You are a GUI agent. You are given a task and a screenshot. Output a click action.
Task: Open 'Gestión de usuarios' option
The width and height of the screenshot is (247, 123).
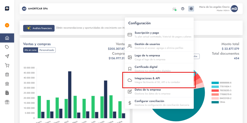[x=159, y=46]
